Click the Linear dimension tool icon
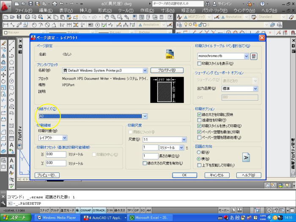 click(5, 25)
